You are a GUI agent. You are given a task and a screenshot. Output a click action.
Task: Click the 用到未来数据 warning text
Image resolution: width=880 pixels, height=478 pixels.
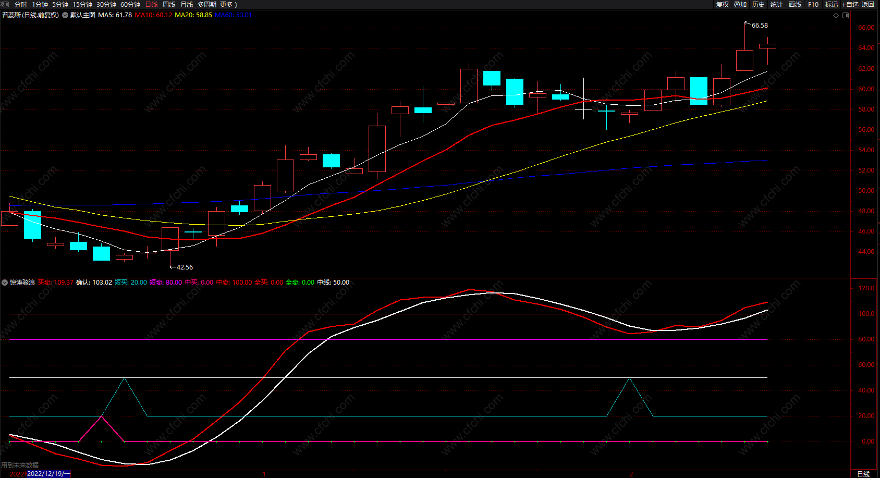tap(20, 465)
